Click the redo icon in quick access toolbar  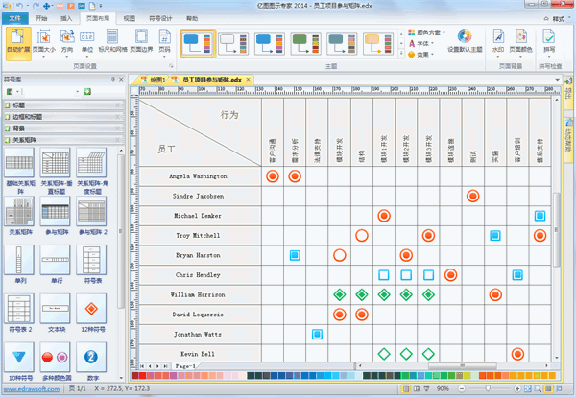[x=36, y=6]
